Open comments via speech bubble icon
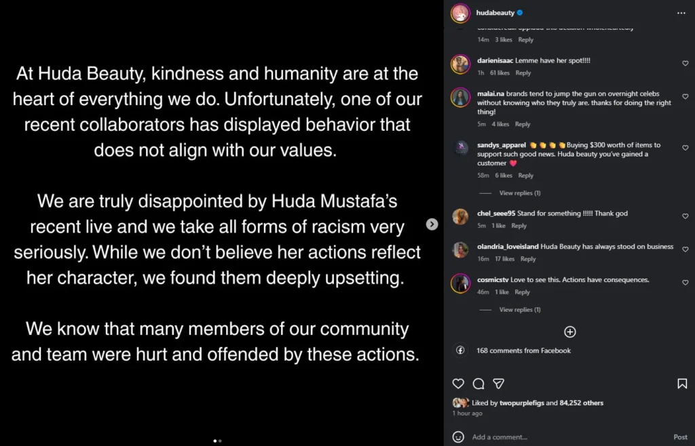 coord(478,384)
